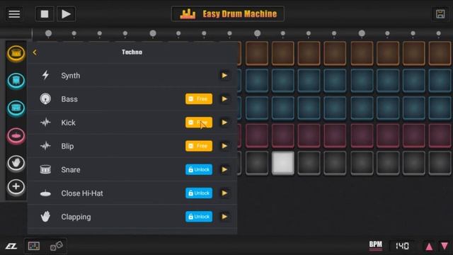Click the Free button for Blip
The image size is (453, 255).
[x=199, y=146]
